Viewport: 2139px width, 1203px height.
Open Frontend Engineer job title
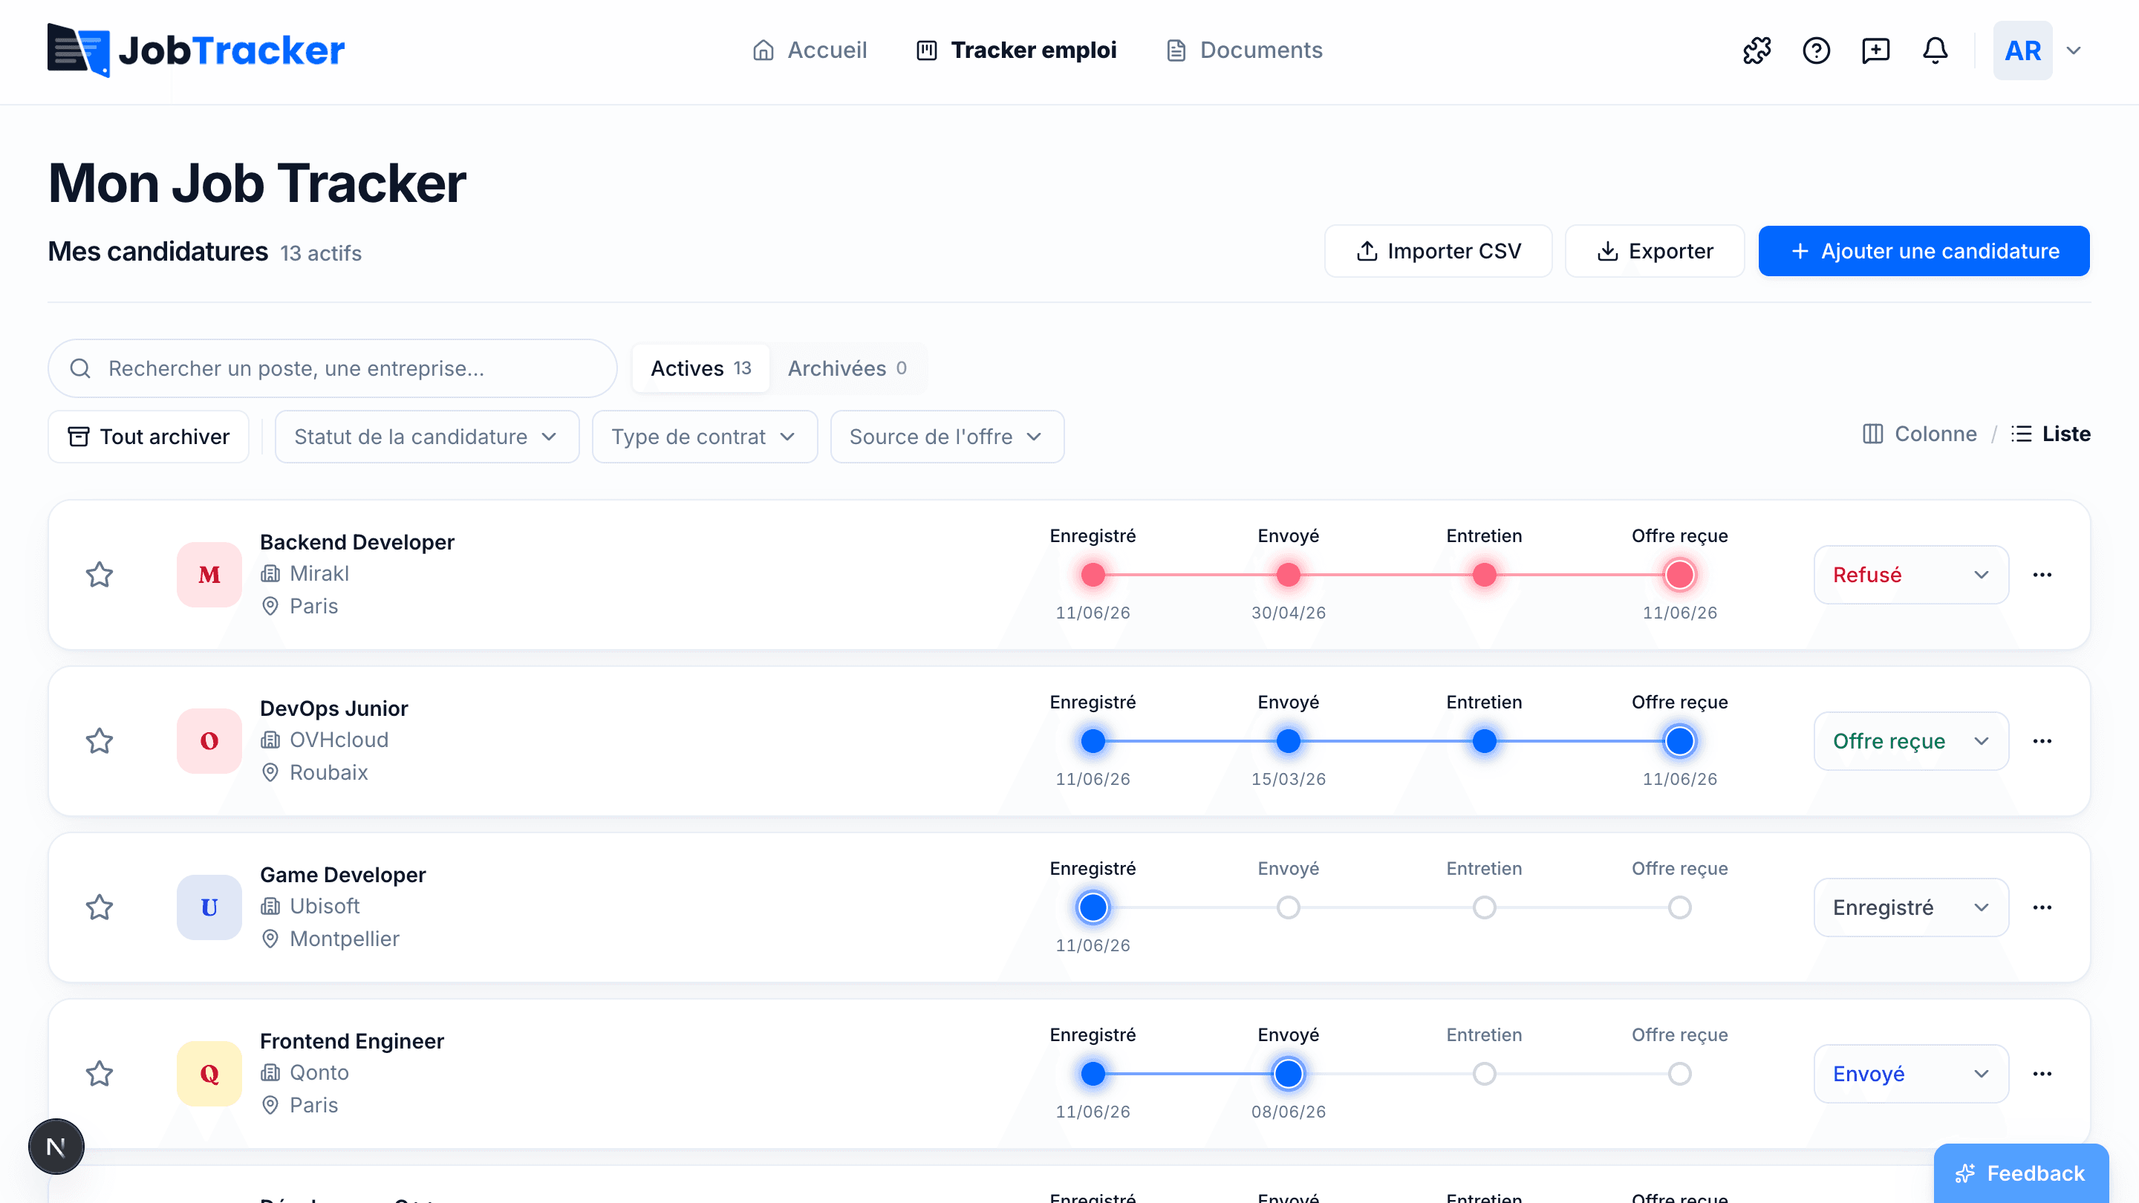tap(352, 1041)
